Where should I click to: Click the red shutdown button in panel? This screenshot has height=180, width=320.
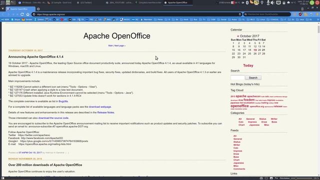click(317, 2)
